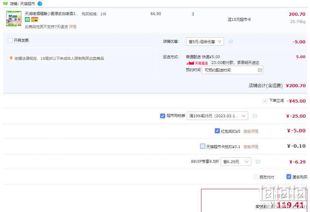The image size is (310, 212).
Task: Open 查看详情 link for 红包抵扣
Action: 251,131
